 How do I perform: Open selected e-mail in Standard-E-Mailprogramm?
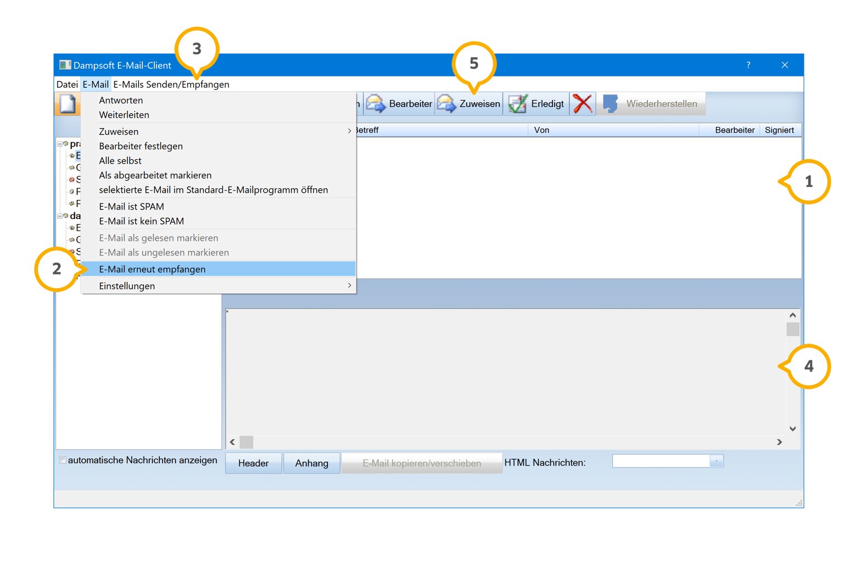pyautogui.click(x=218, y=190)
